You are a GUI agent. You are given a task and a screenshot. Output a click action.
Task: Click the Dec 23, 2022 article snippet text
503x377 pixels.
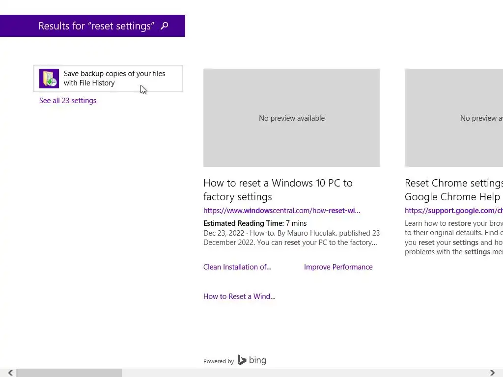pyautogui.click(x=291, y=238)
